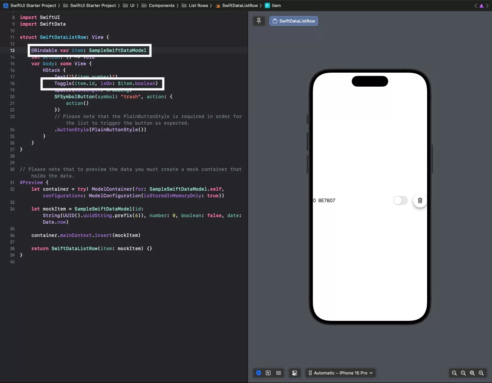Image resolution: width=492 pixels, height=383 pixels.
Task: Zoom preview to fit the canvas
Action: (x=472, y=373)
